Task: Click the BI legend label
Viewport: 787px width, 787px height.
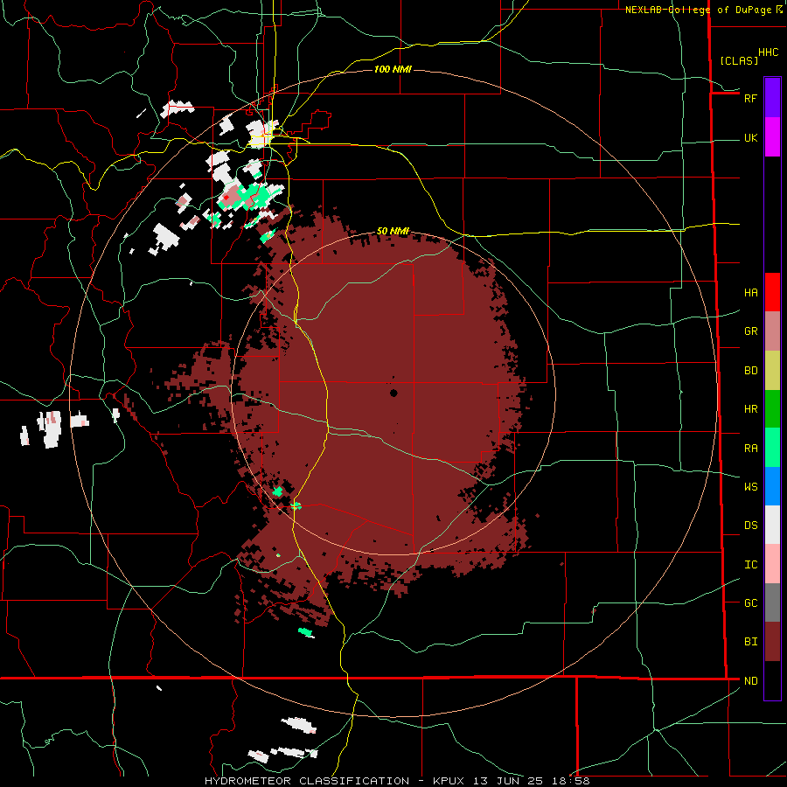Action: [x=750, y=642]
